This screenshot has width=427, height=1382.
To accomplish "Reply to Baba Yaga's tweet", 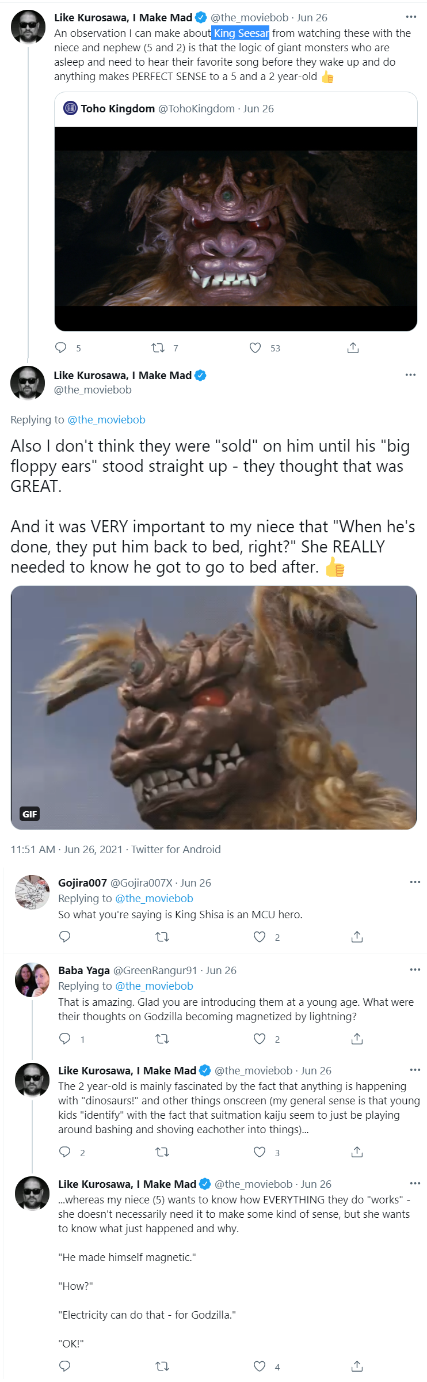I will tap(65, 1039).
